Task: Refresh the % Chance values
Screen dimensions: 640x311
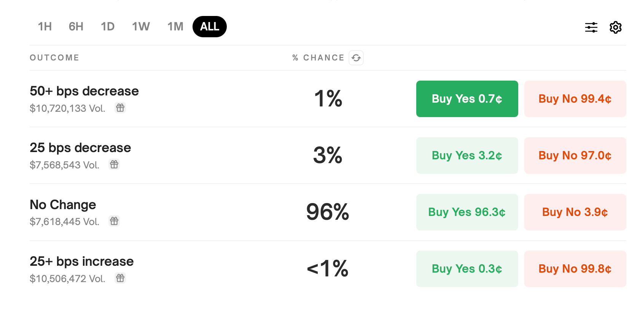Action: 356,57
